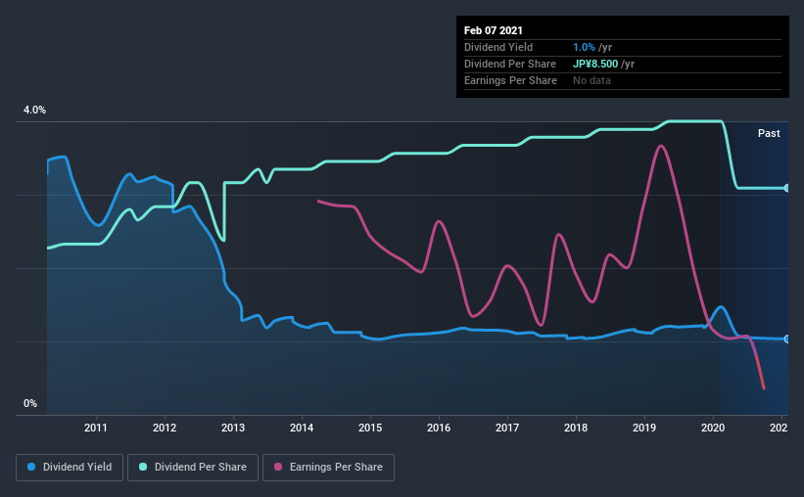The width and height of the screenshot is (804, 497).
Task: Click the 2020 x-axis label
Action: pyautogui.click(x=713, y=428)
